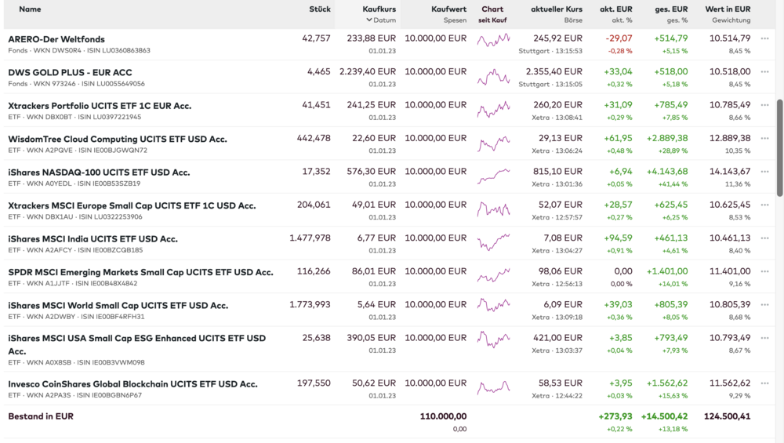
Task: Open the iShares NASDAQ-100 UCITS ETF link
Action: click(x=99, y=172)
